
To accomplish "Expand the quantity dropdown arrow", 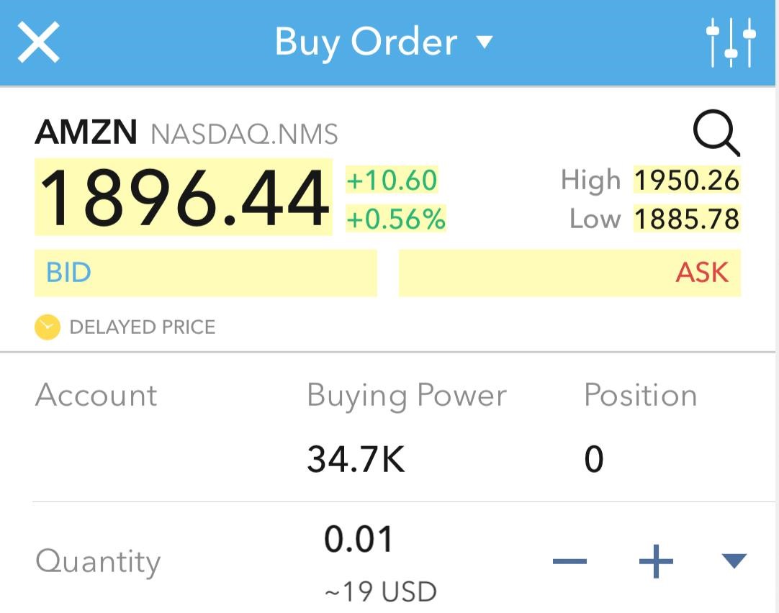I will point(734,560).
